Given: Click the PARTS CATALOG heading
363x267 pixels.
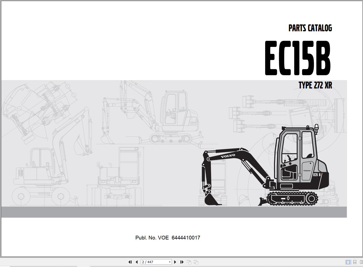Looking at the screenshot, I should tap(310, 28).
